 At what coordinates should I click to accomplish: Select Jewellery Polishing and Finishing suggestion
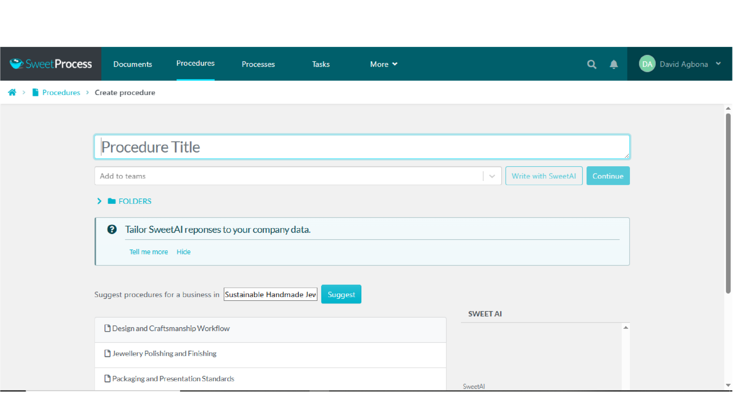point(270,355)
